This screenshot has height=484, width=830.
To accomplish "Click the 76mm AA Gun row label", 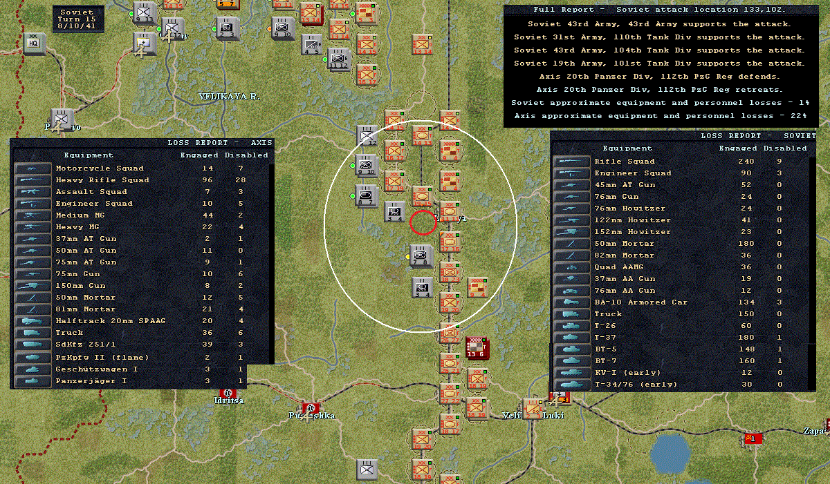I will point(625,291).
